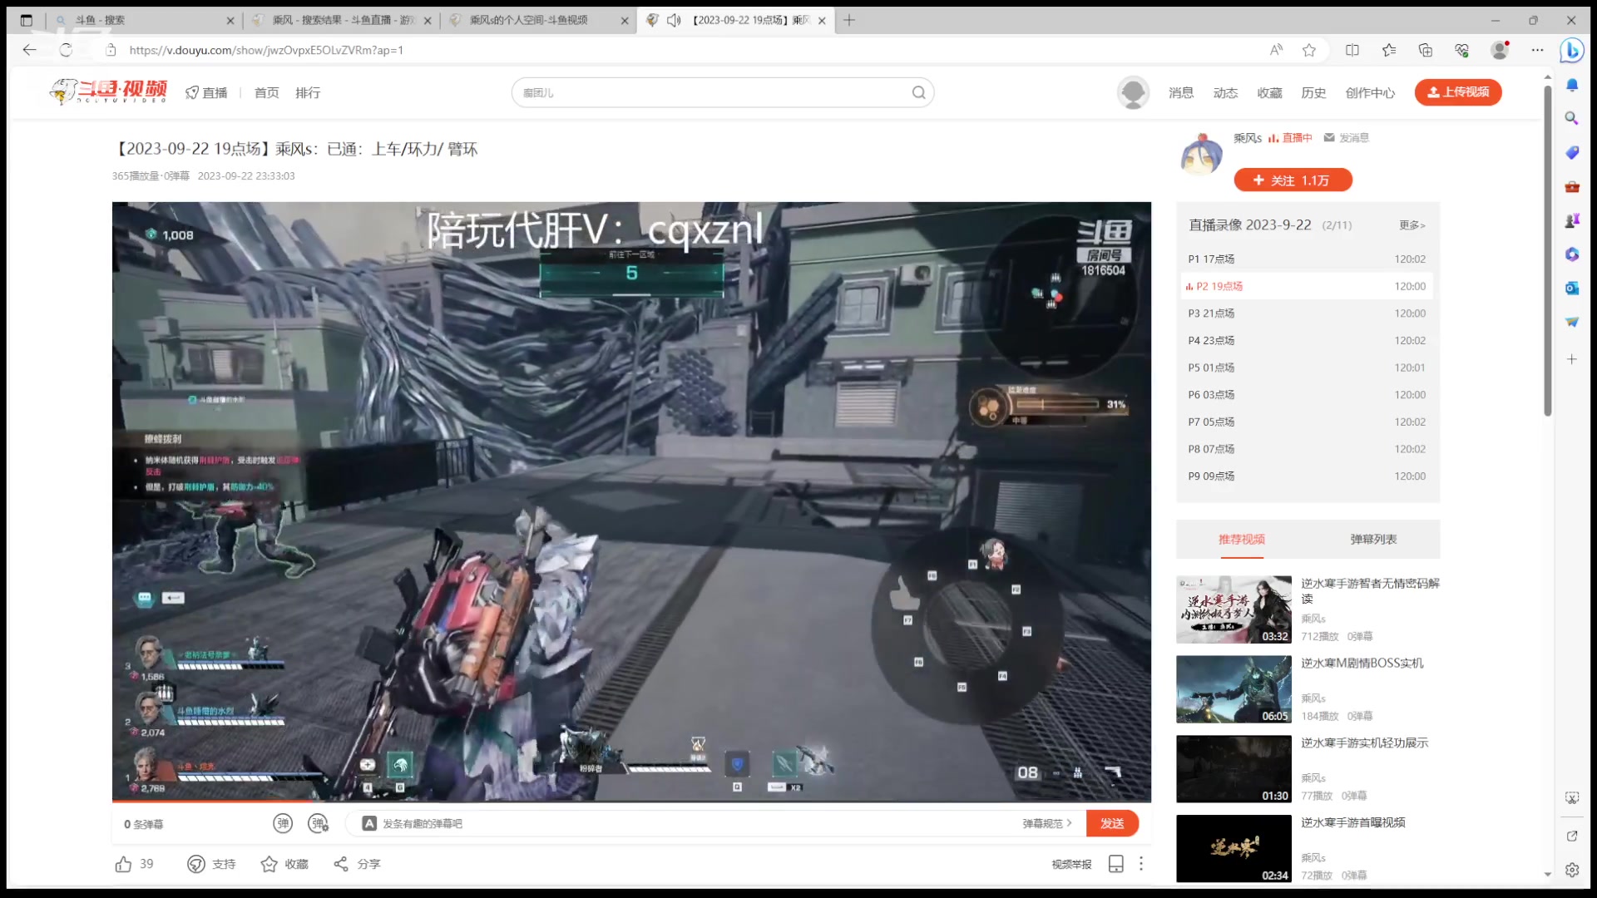
Task: Click the browser back arrow
Action: pyautogui.click(x=29, y=50)
